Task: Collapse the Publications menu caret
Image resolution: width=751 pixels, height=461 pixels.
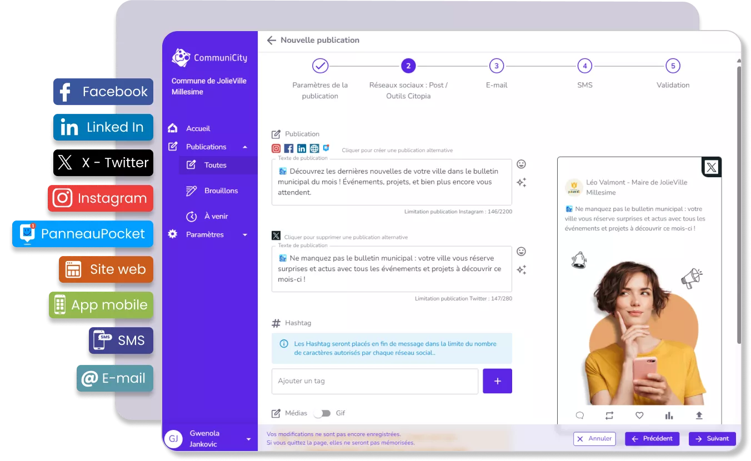Action: [245, 147]
